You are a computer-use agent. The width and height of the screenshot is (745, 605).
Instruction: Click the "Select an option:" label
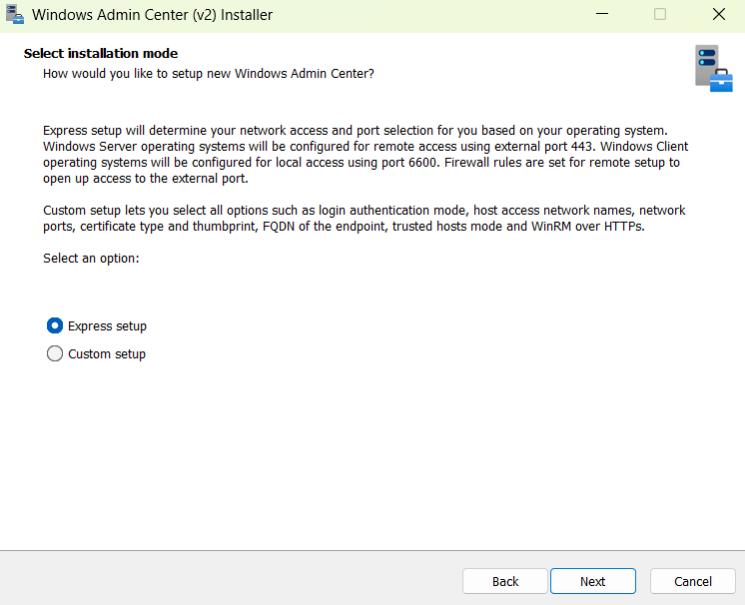coord(91,259)
